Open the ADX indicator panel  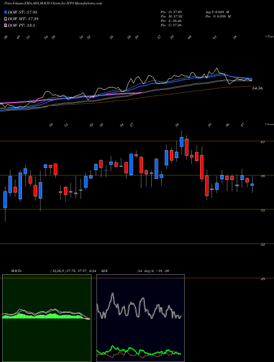tap(140, 318)
